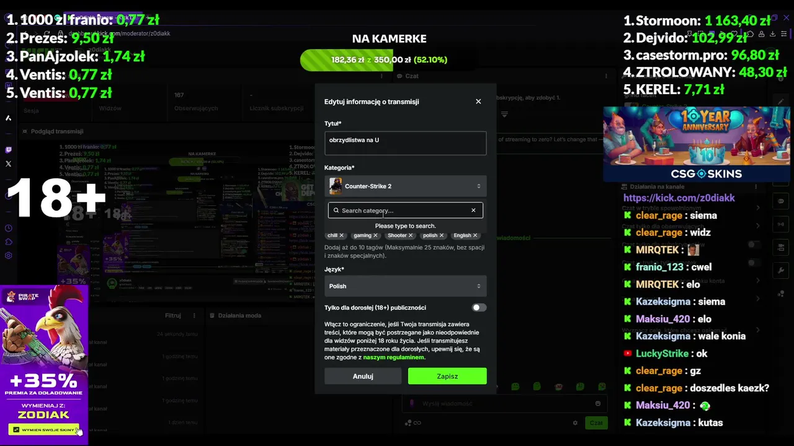Click the wrench icon in right sidebar
794x446 pixels.
click(781, 271)
